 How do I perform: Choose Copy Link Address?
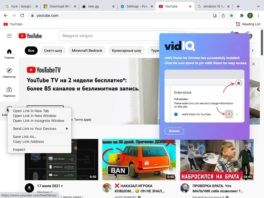(39, 142)
